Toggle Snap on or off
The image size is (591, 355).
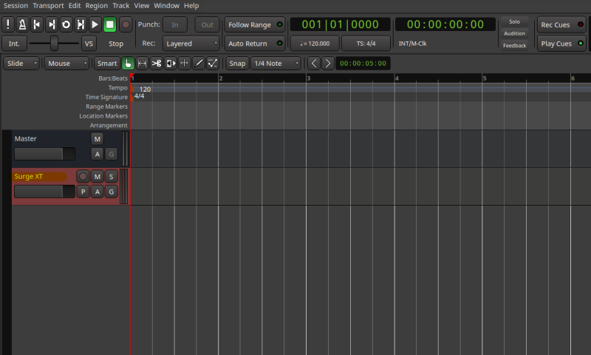(x=237, y=64)
